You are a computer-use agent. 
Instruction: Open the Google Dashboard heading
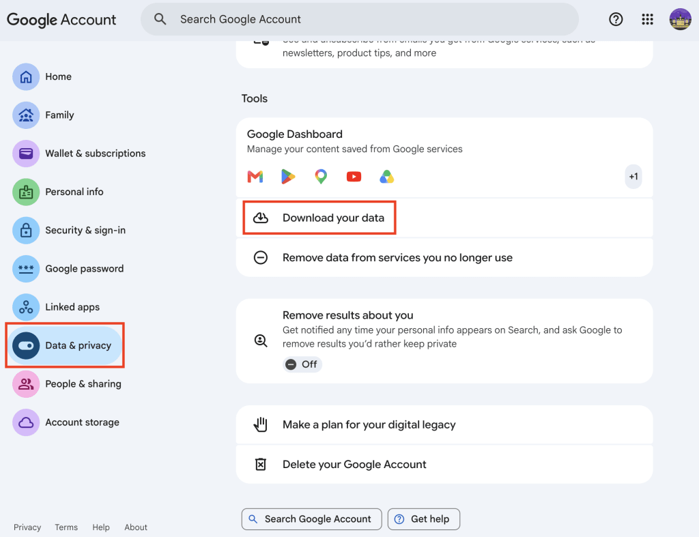pyautogui.click(x=295, y=134)
